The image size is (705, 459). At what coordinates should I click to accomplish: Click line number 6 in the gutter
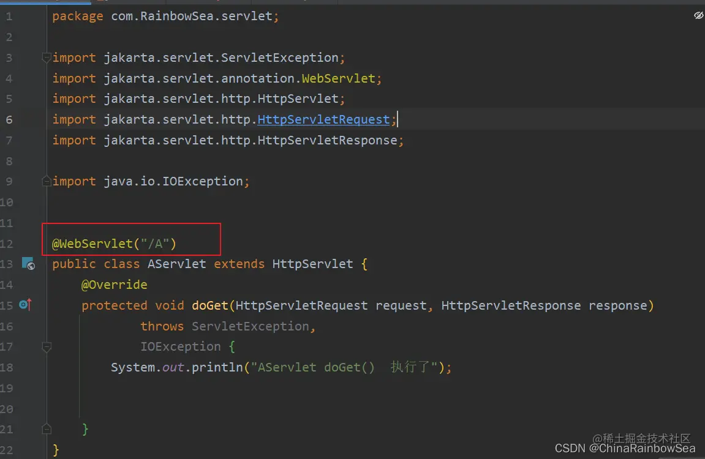[x=9, y=119]
